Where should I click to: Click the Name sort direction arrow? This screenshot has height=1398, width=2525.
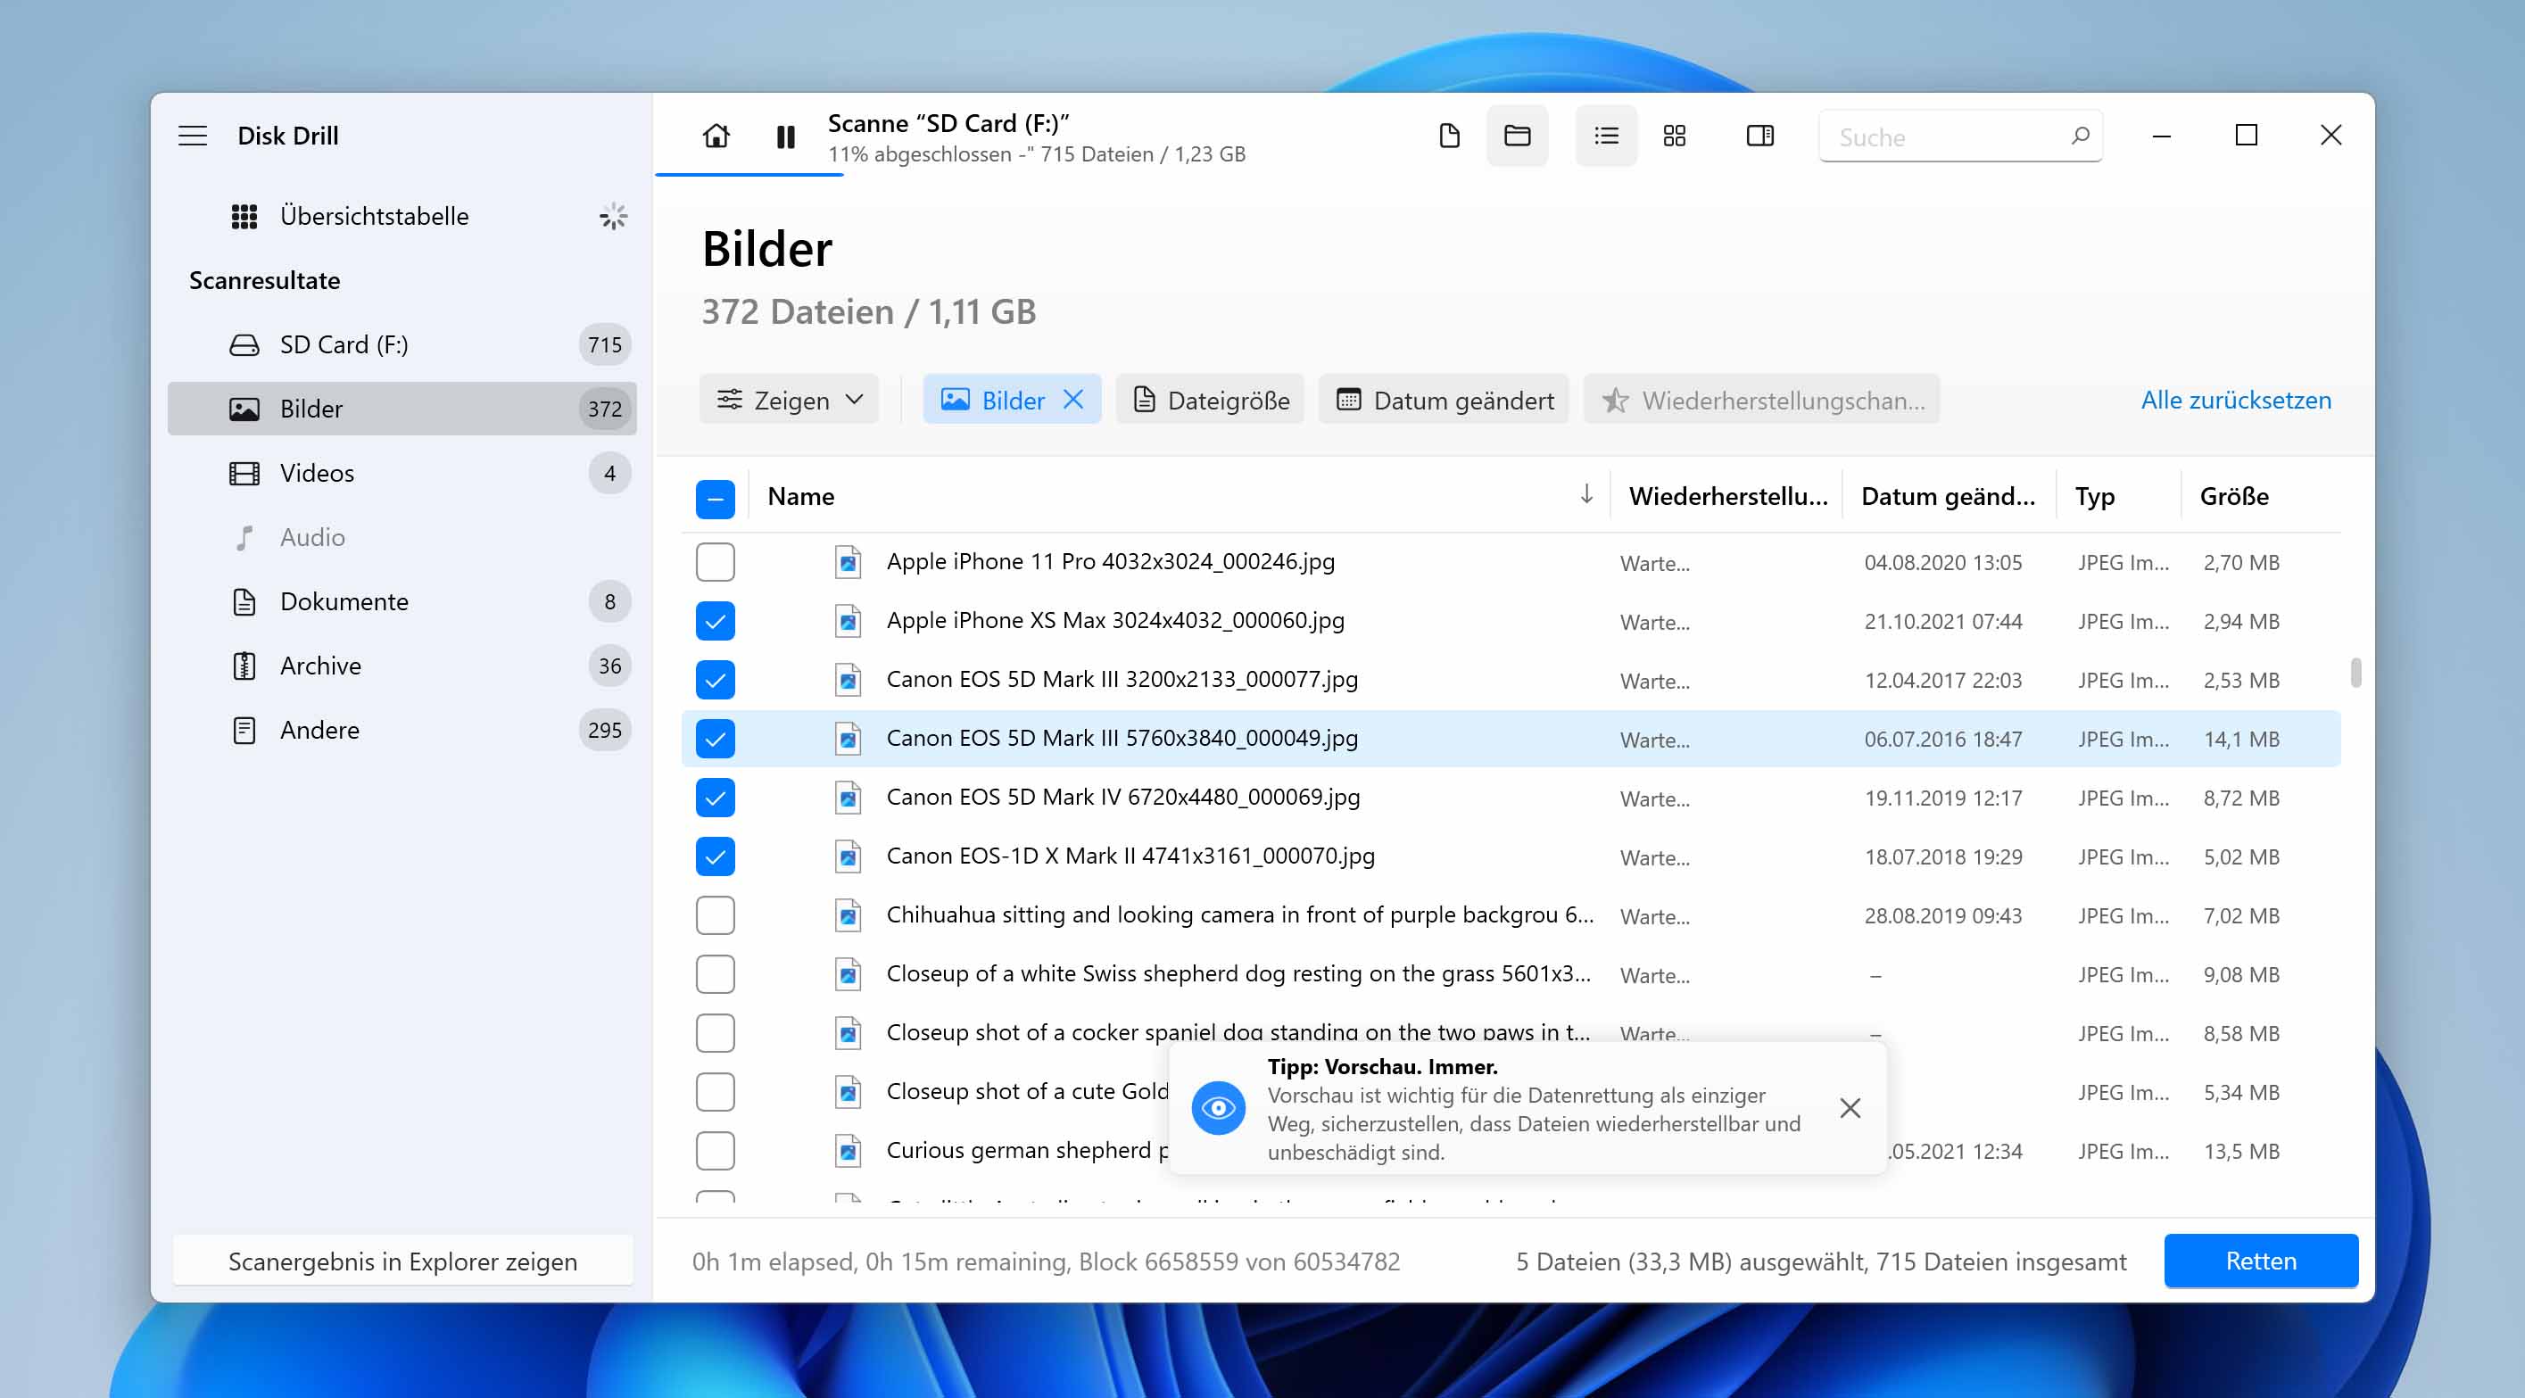point(1586,494)
